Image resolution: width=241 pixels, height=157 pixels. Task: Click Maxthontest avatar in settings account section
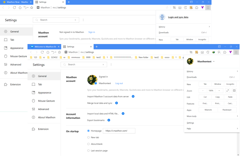click(92, 80)
